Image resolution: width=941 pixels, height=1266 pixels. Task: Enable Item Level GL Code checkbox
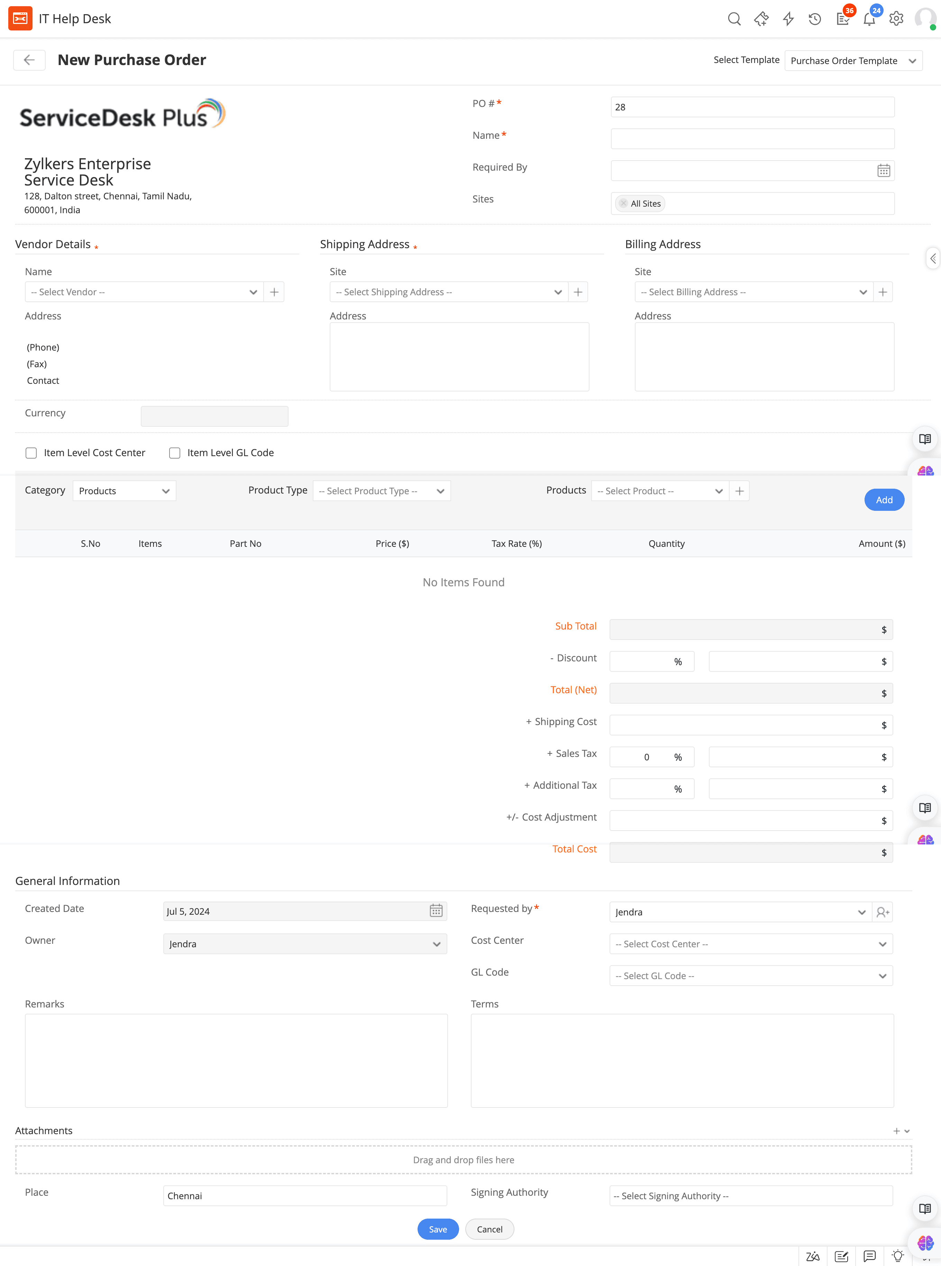tap(175, 453)
